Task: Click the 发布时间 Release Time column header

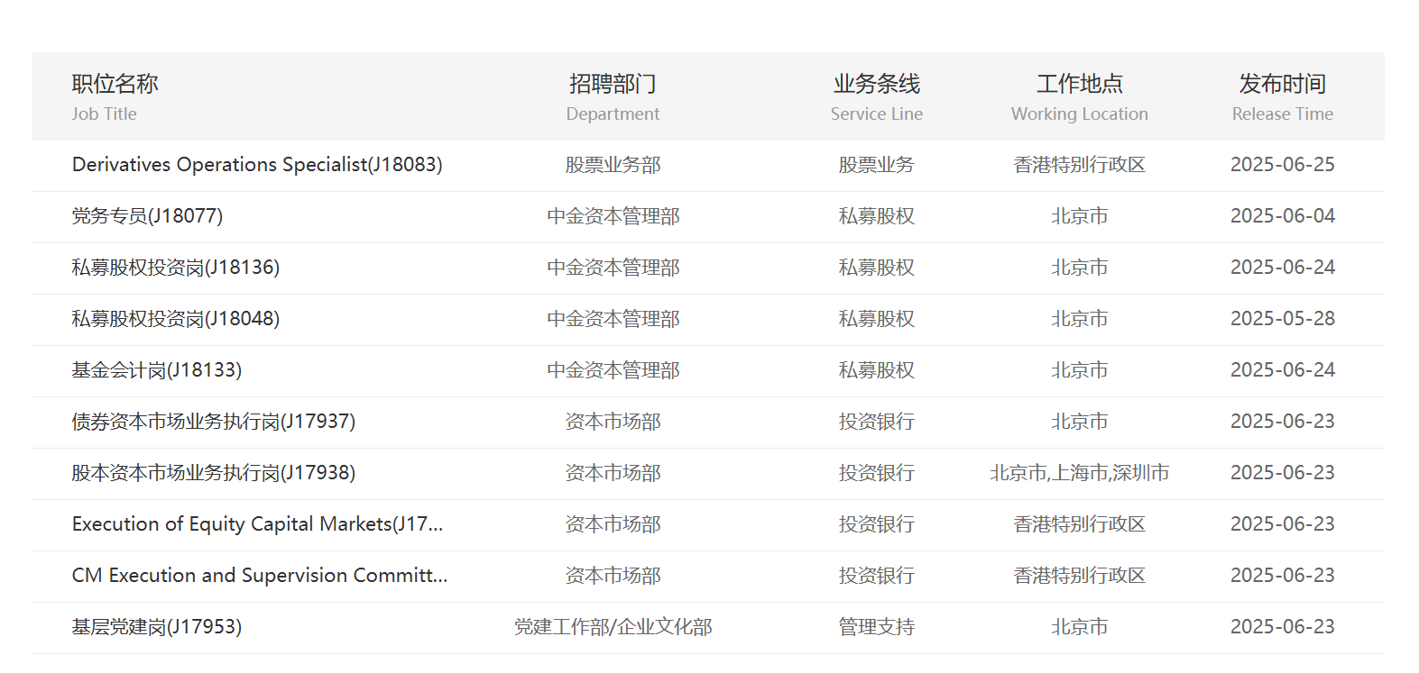Action: (1282, 95)
